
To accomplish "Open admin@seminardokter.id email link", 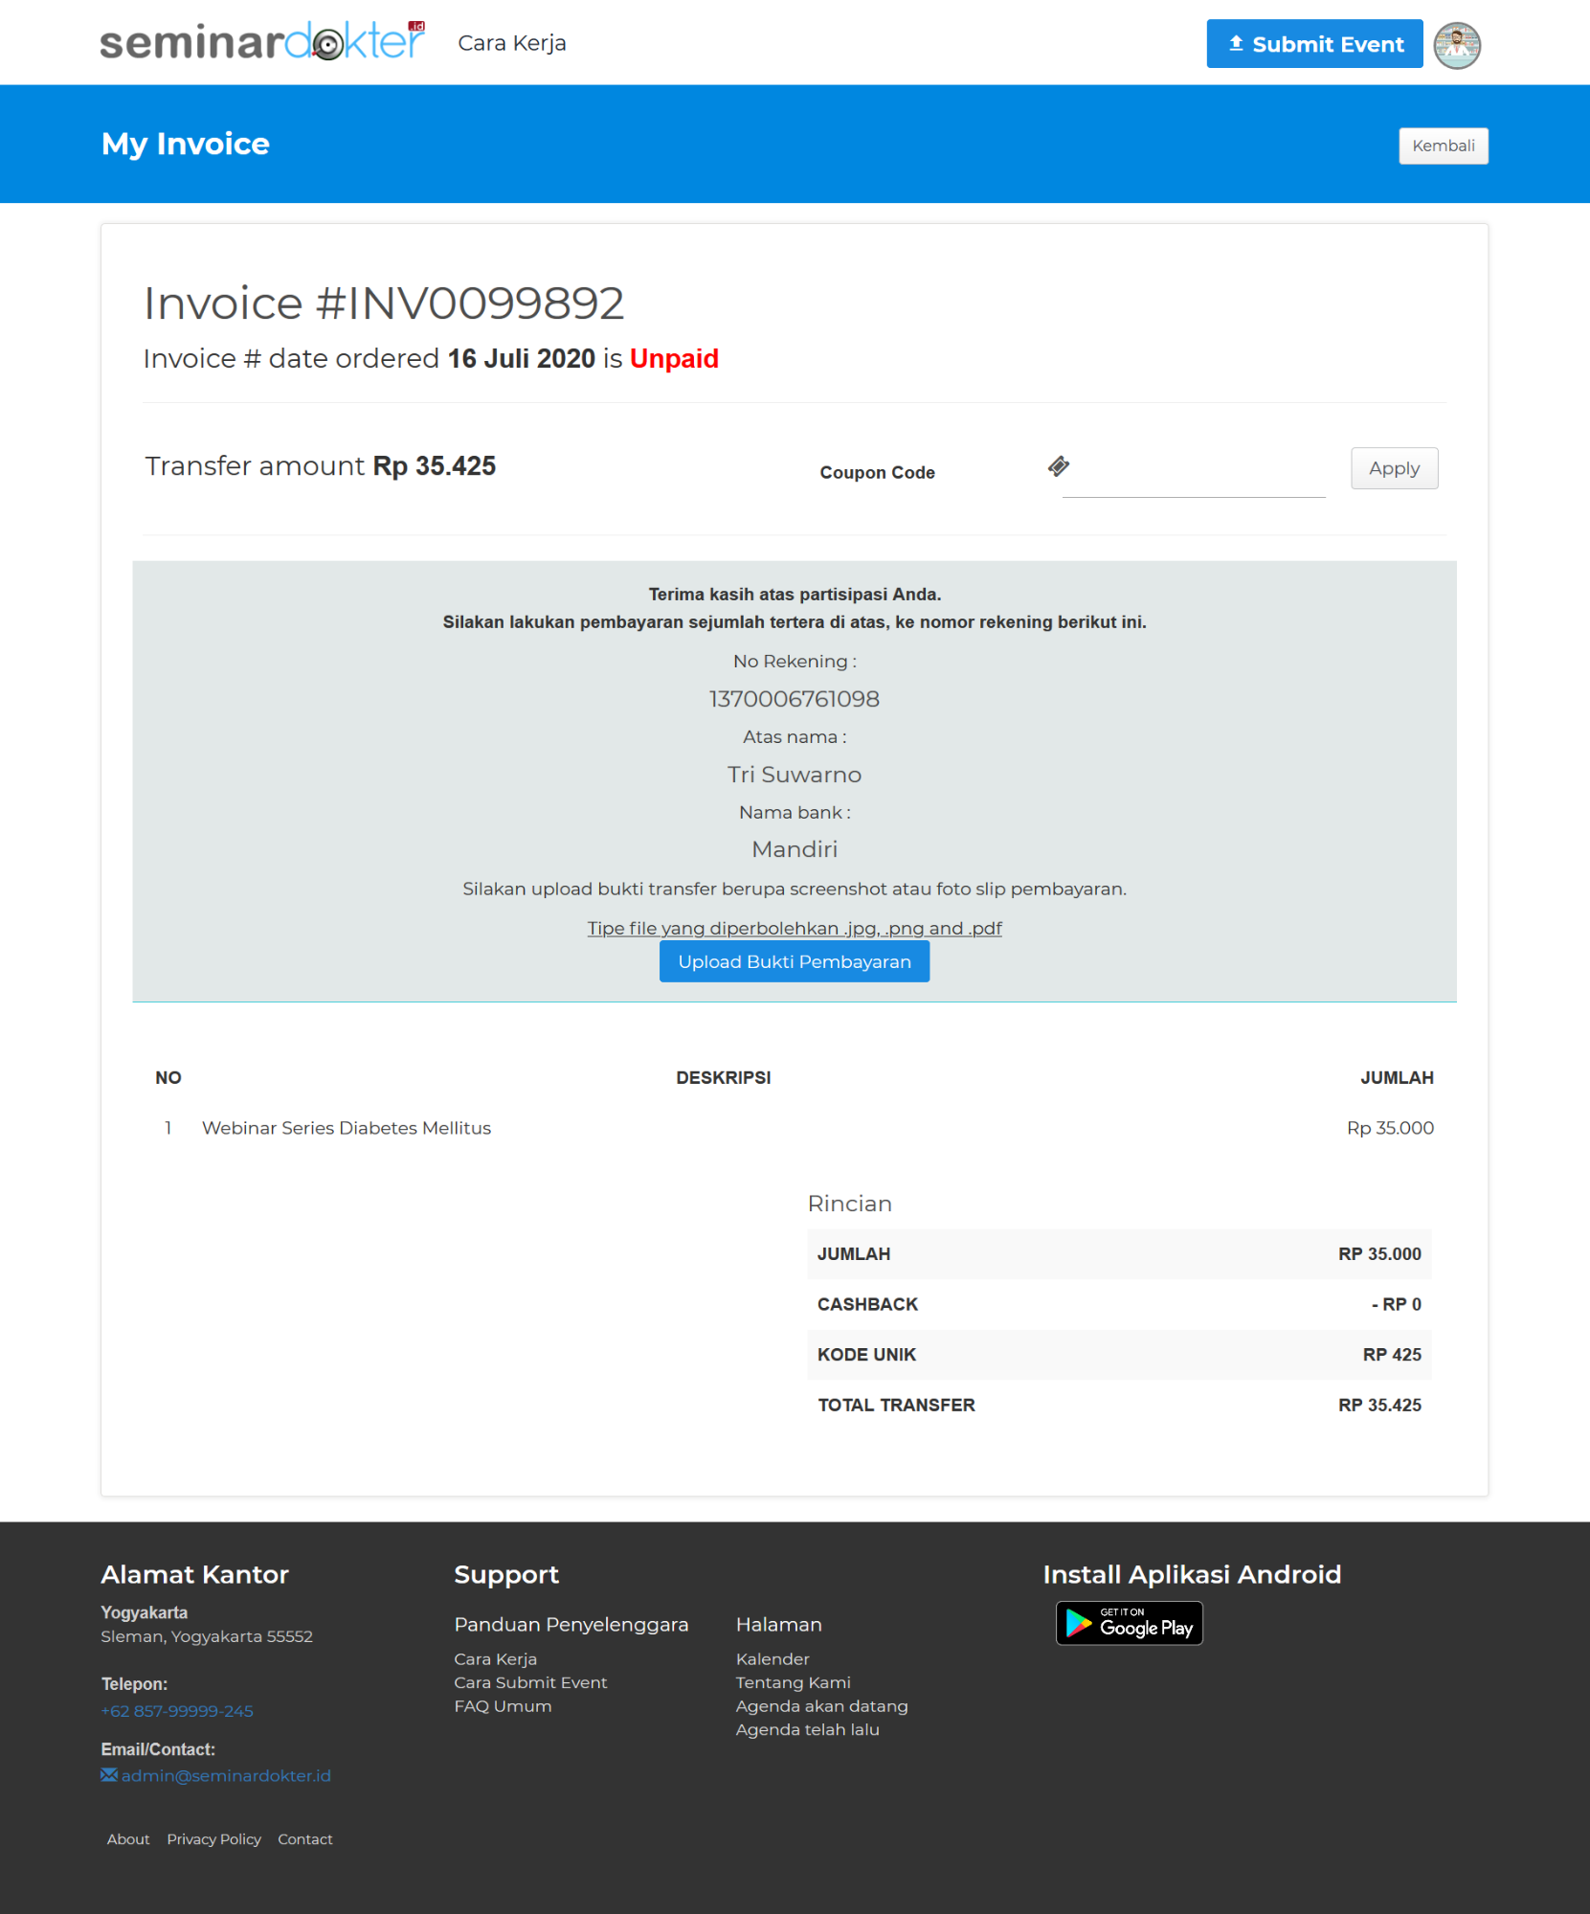I will 226,1775.
